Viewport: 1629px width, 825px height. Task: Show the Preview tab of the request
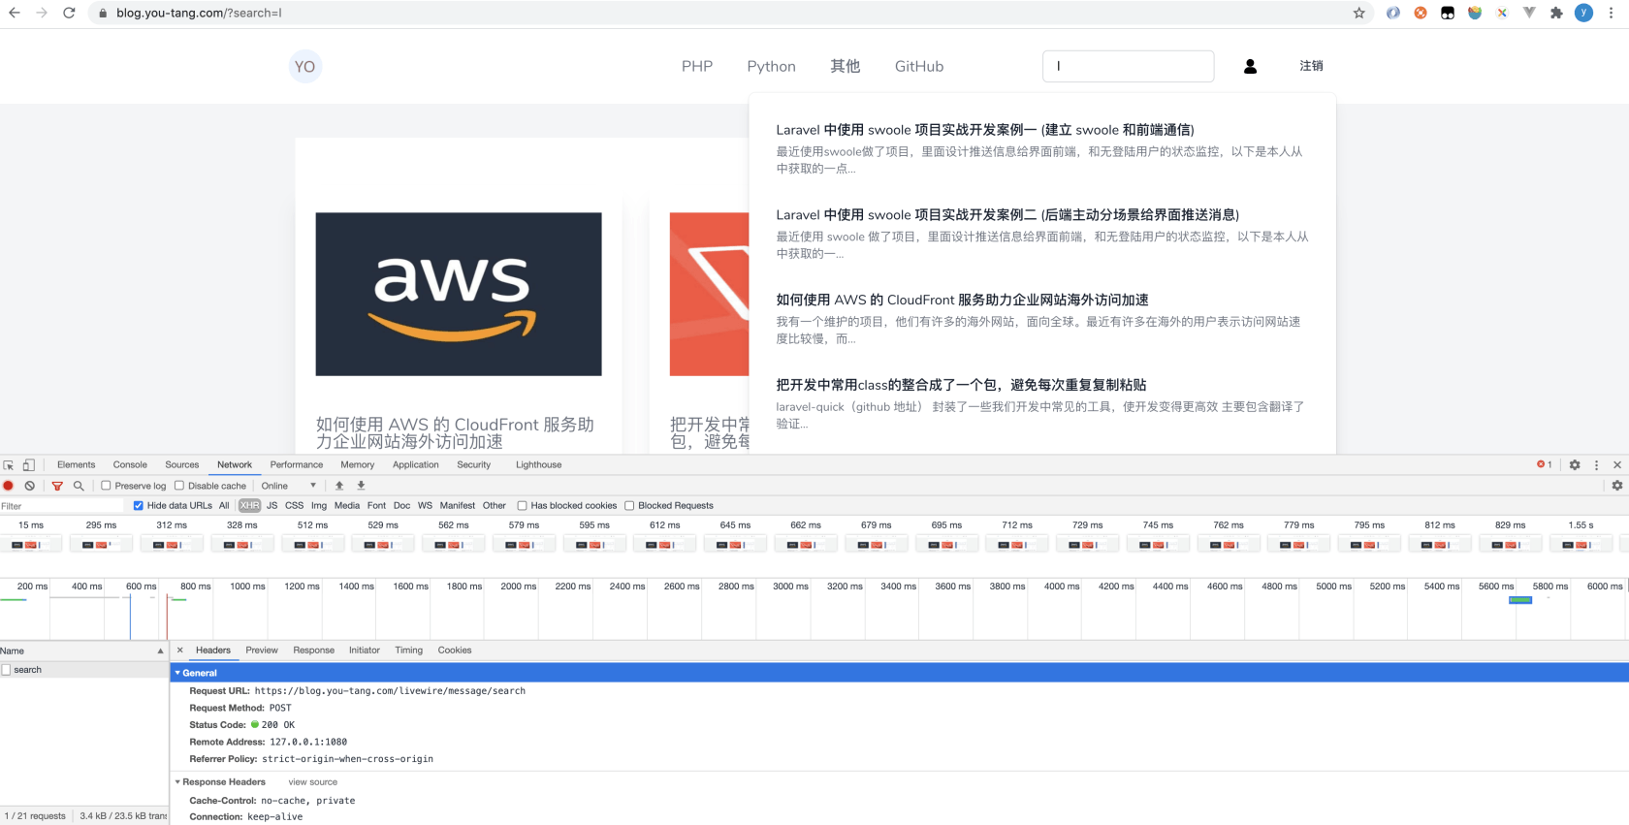[x=262, y=650]
